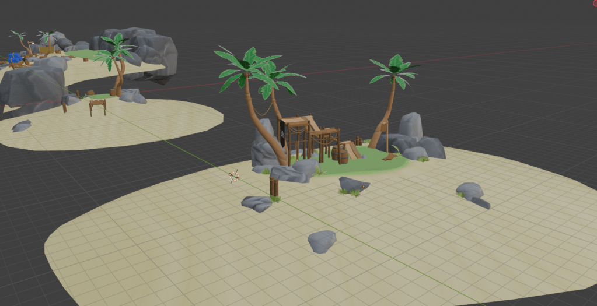
Task: Click the orange origin dot on the rock
Action: [x=362, y=186]
